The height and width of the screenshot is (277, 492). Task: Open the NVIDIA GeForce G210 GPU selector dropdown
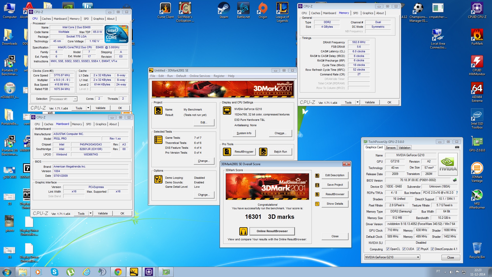click(392, 257)
